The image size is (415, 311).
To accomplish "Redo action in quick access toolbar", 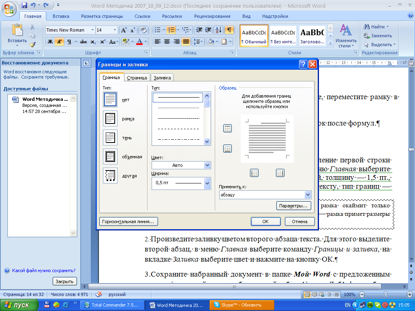I will [46, 5].
